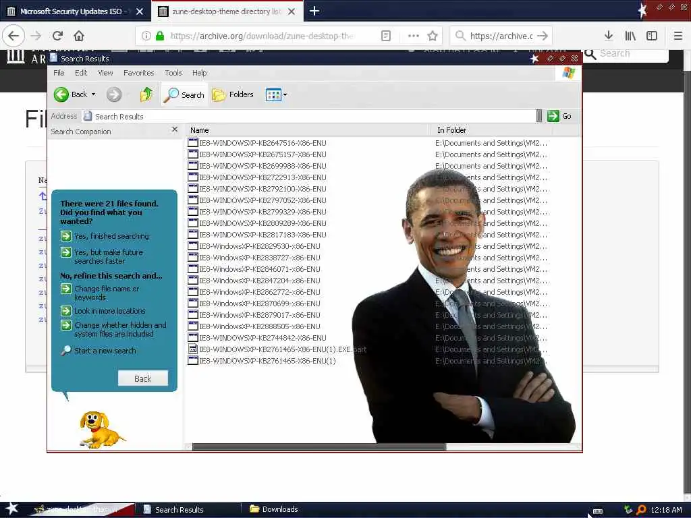The height and width of the screenshot is (518, 691).
Task: Open the Favorites menu
Action: pos(139,73)
